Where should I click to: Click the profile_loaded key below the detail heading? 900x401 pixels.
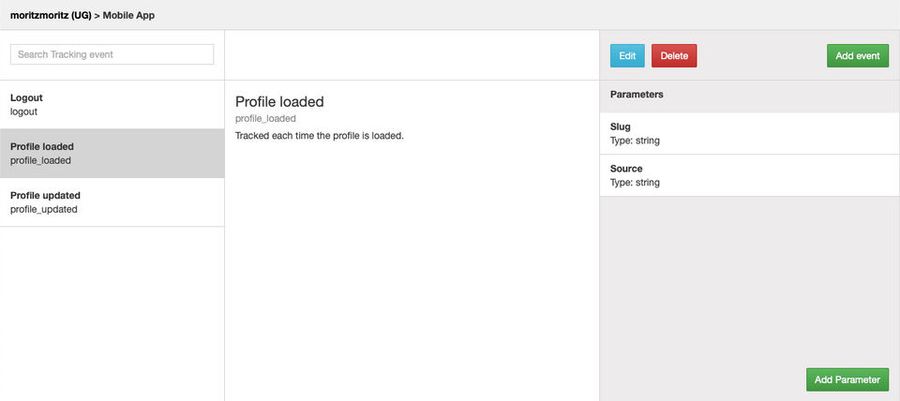tap(265, 119)
